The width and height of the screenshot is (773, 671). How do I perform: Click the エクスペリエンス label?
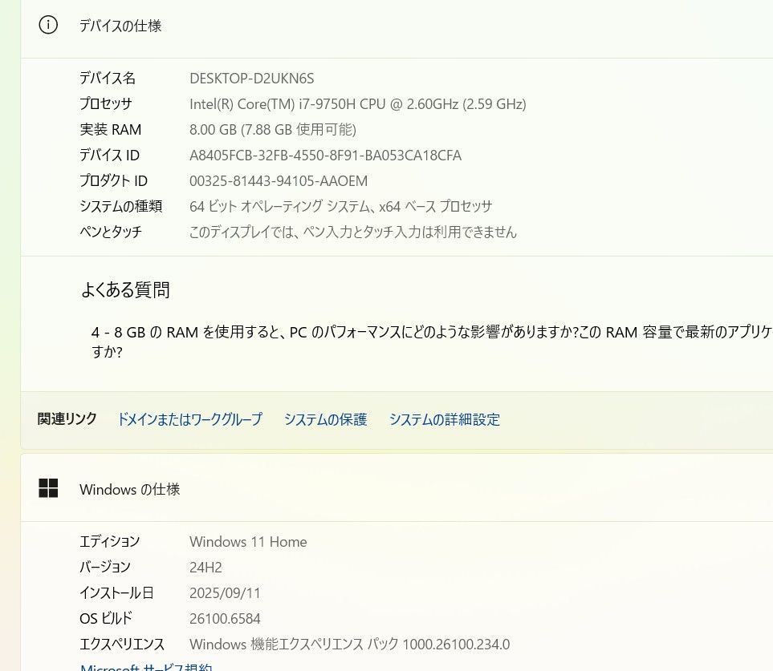[x=122, y=644]
